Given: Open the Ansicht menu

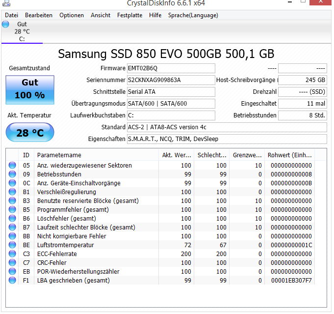Looking at the screenshot, I should [x=101, y=15].
